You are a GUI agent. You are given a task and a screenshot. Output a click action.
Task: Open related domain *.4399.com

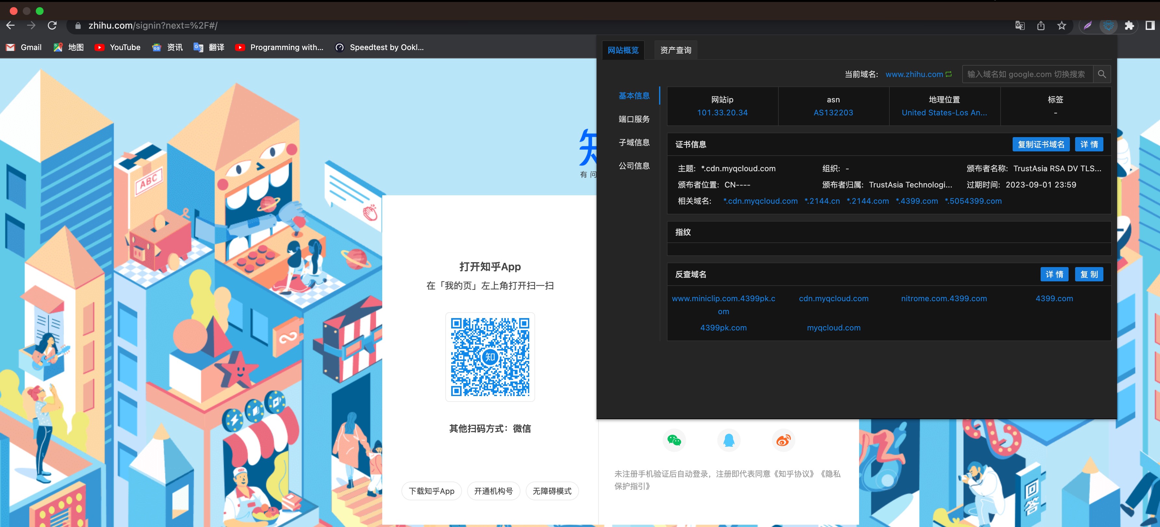[x=917, y=201]
